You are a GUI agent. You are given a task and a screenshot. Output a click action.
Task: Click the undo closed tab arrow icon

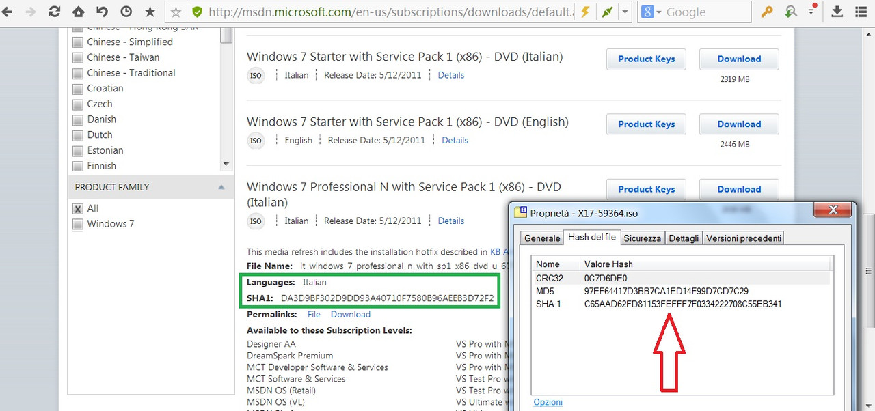tap(103, 12)
